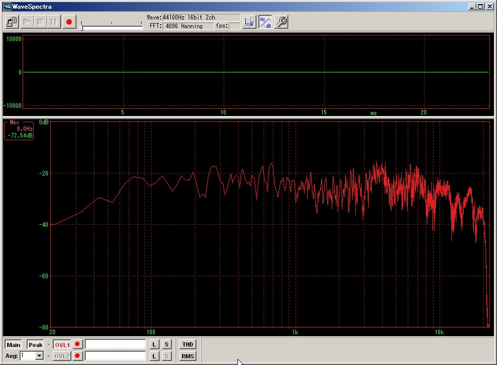Viewport: 497px width, 365px height.
Task: Toggle the Hz/dB measurement mode icon
Action: coord(265,22)
